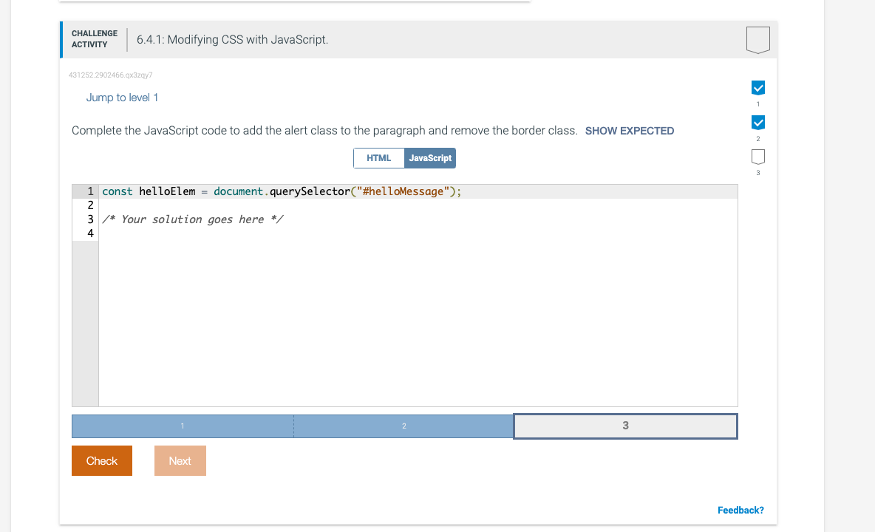The height and width of the screenshot is (532, 875).
Task: Jump to level 1 of the activity
Action: (x=123, y=97)
